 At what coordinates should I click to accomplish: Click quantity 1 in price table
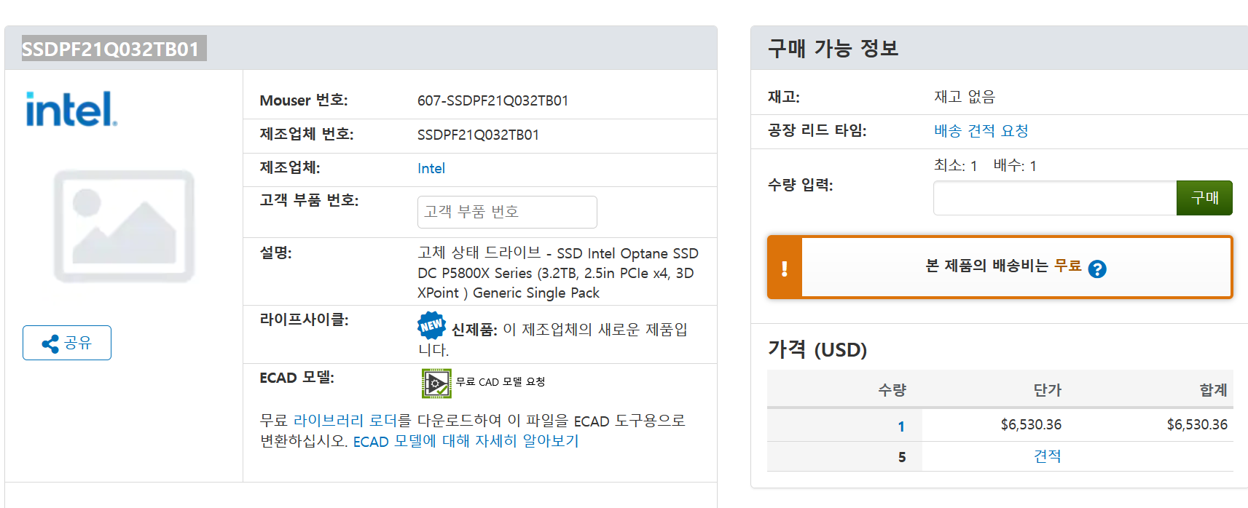[x=901, y=426]
